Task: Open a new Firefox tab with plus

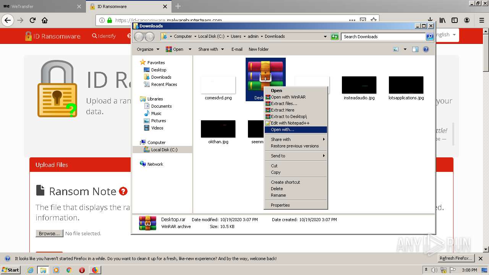Action: pyautogui.click(x=178, y=6)
